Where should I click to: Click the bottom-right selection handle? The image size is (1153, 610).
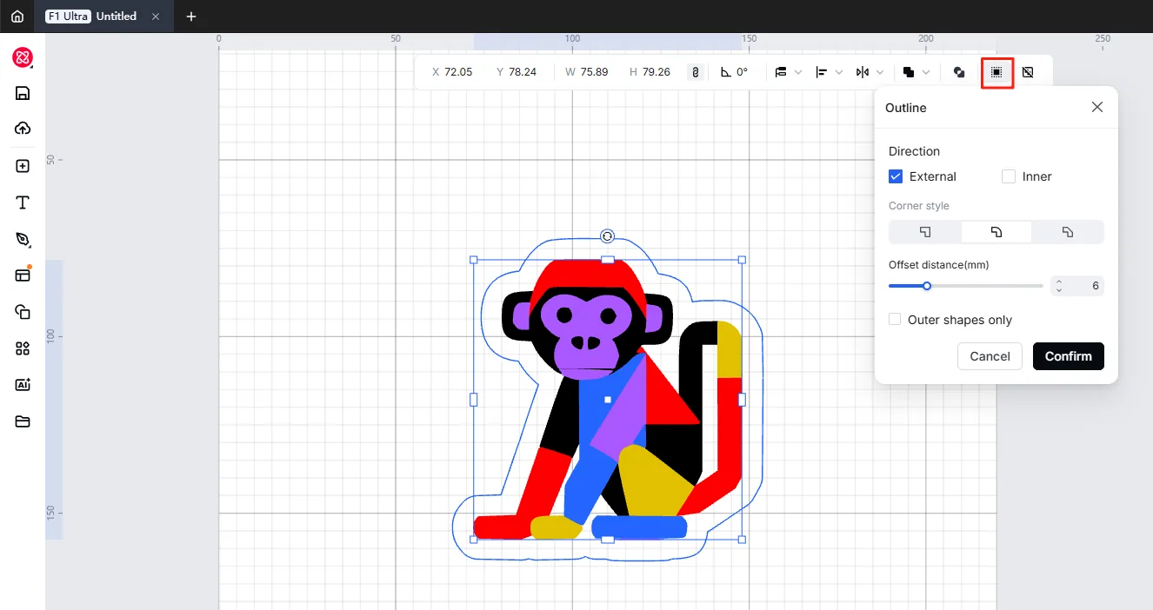(x=742, y=540)
